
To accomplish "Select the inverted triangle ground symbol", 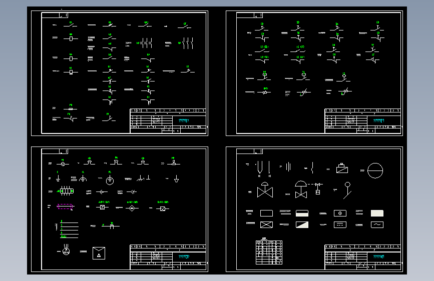I will [176, 179].
